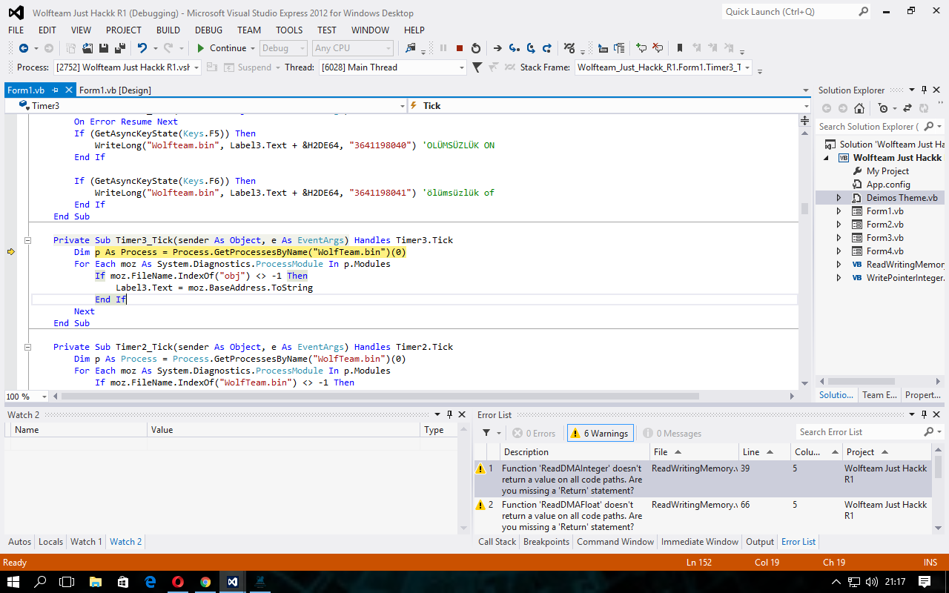The image size is (949, 593).
Task: Toggle bookmark with the bookmark icon
Action: 679,48
